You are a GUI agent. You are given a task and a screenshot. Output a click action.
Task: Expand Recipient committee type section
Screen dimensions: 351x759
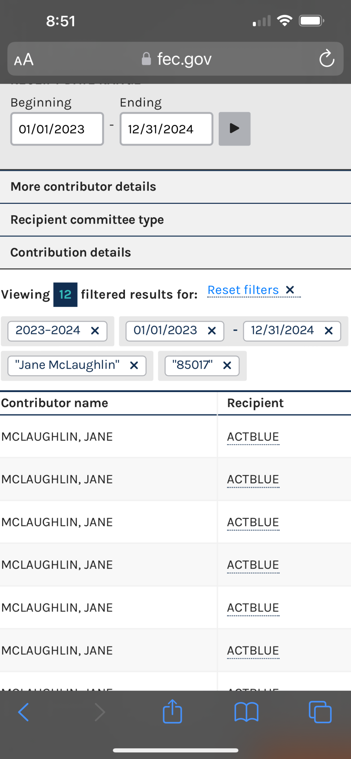(175, 220)
